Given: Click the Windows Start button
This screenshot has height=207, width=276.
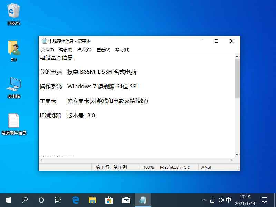Looking at the screenshot, I should click(8, 200).
